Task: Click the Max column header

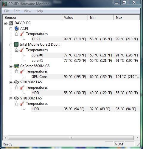Action: pos(127,17)
